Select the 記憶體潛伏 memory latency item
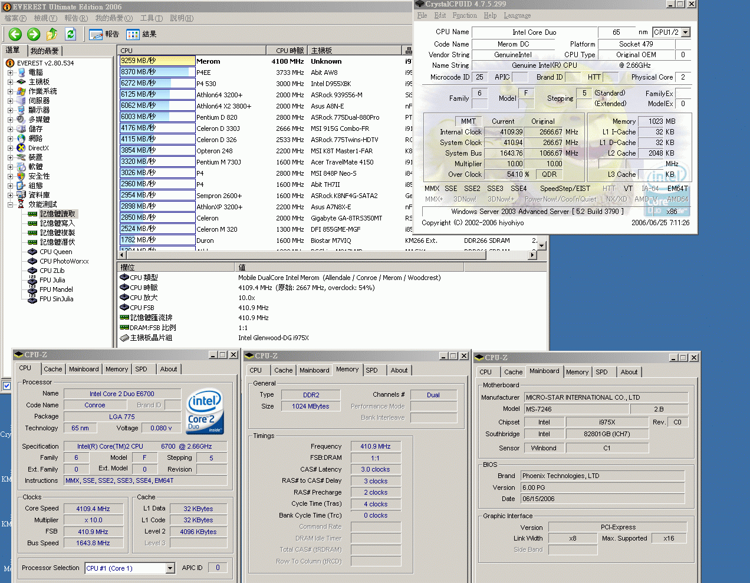This screenshot has width=750, height=583. tap(58, 242)
